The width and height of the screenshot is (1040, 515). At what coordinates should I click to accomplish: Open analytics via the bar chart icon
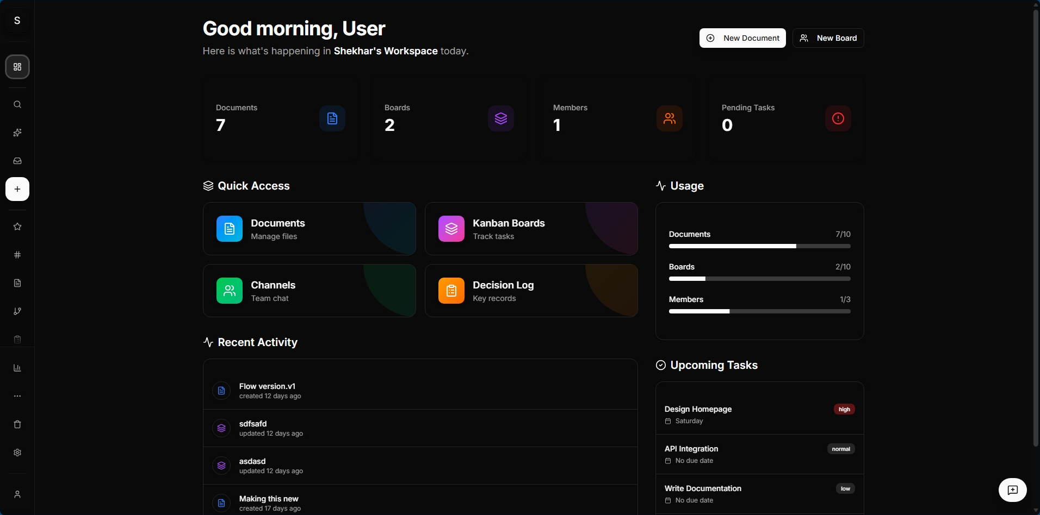click(x=17, y=368)
